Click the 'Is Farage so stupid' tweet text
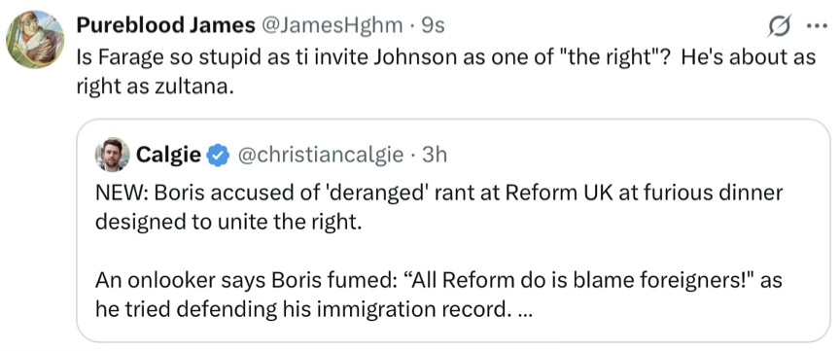The height and width of the screenshot is (351, 840). [x=445, y=72]
